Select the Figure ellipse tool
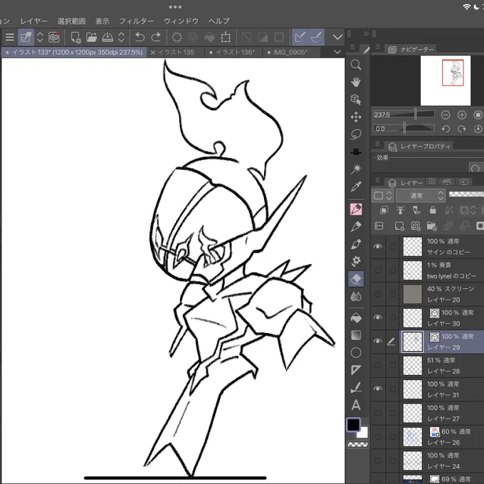 356,352
